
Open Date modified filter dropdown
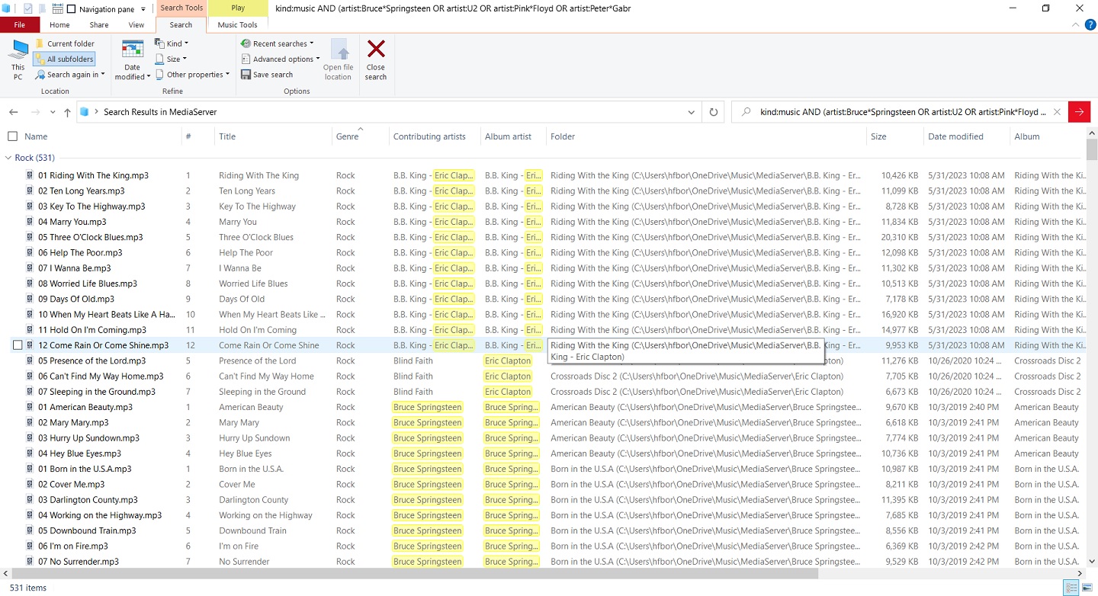(133, 60)
